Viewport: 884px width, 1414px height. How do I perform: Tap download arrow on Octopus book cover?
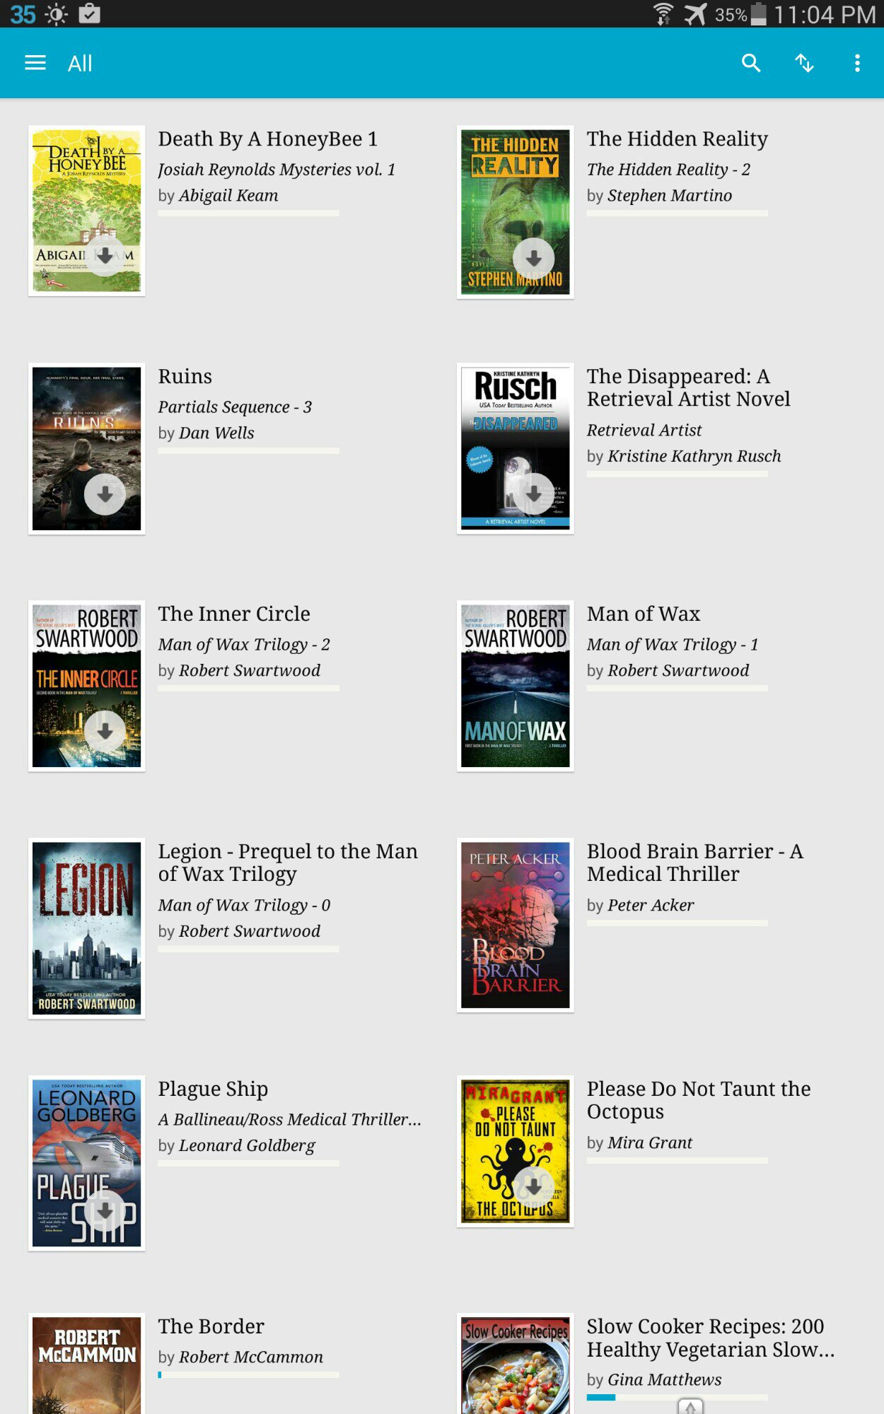click(533, 1187)
